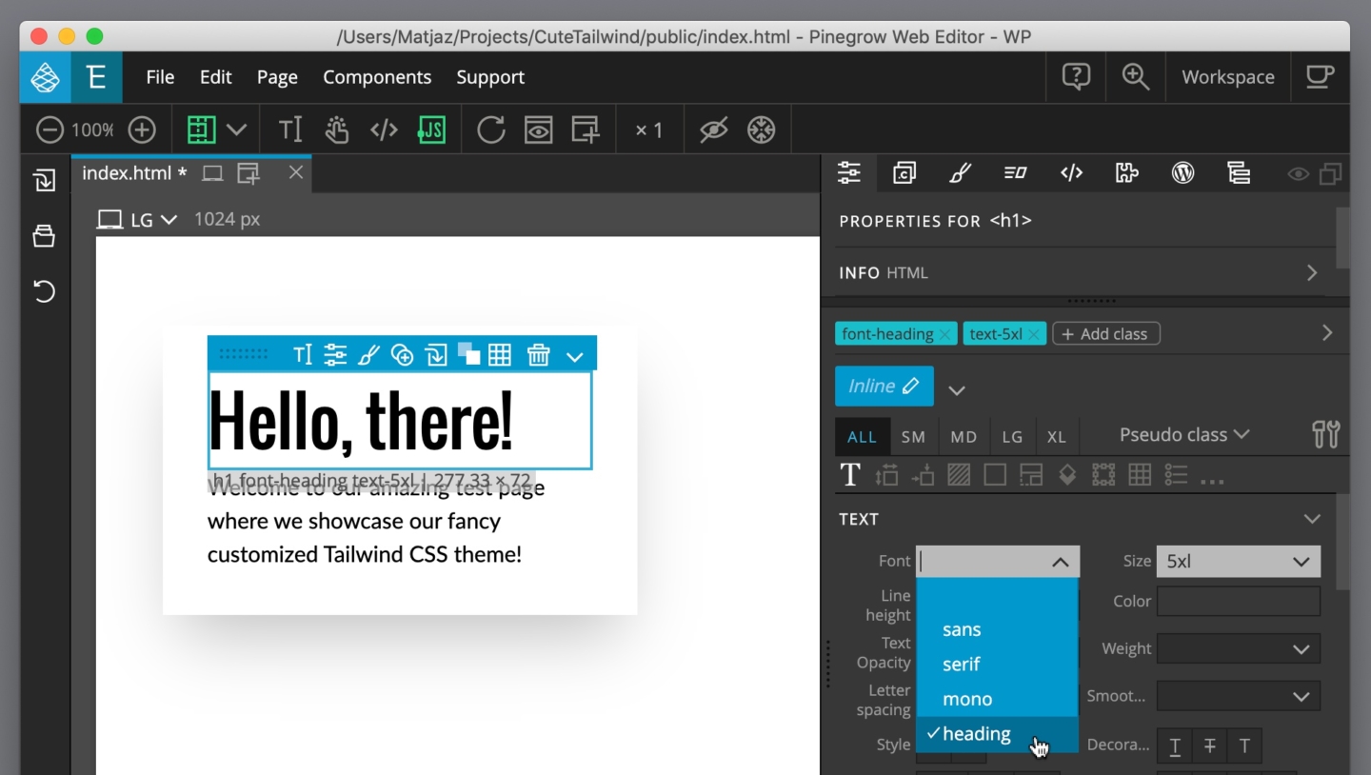Screen dimensions: 1371x775
Task: Zoom out with the minus circle icon
Action: coord(50,129)
